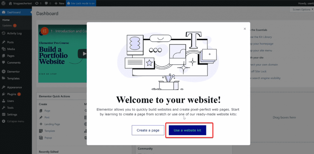
Task: Click the WordPress logo in admin bar
Action: click(x=3, y=3)
